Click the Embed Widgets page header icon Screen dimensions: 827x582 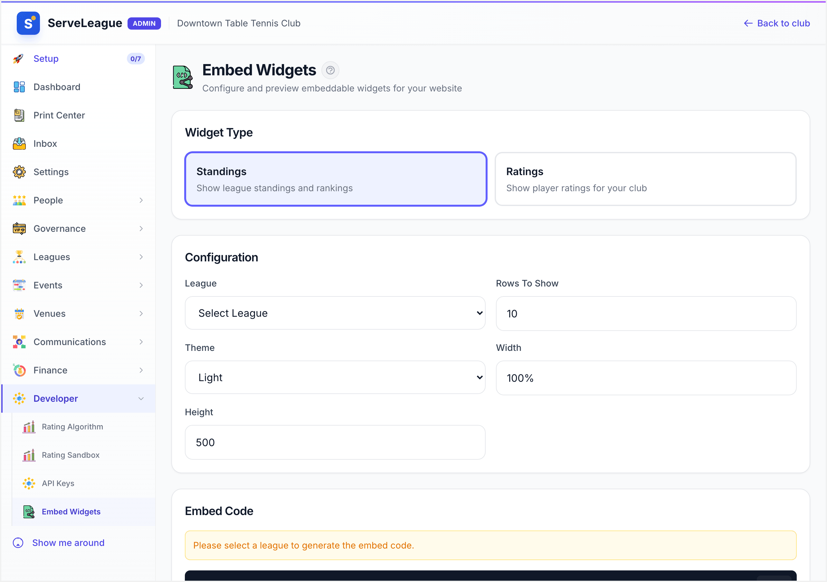(x=183, y=77)
